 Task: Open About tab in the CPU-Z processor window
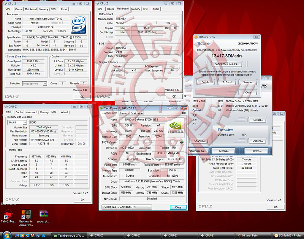pyautogui.click(x=64, y=9)
